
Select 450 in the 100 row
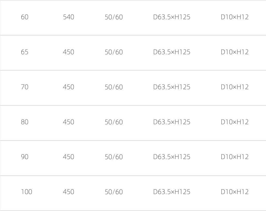pos(68,192)
